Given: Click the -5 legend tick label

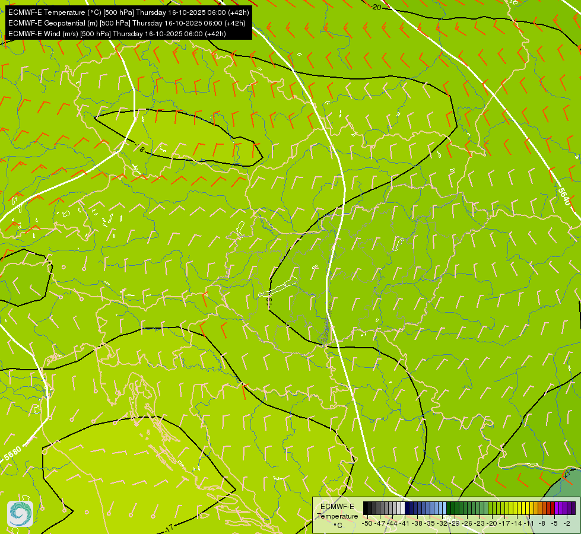Looking at the screenshot, I should (554, 523).
